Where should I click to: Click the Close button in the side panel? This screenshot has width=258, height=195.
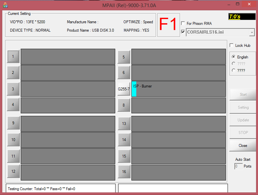pos(243,146)
